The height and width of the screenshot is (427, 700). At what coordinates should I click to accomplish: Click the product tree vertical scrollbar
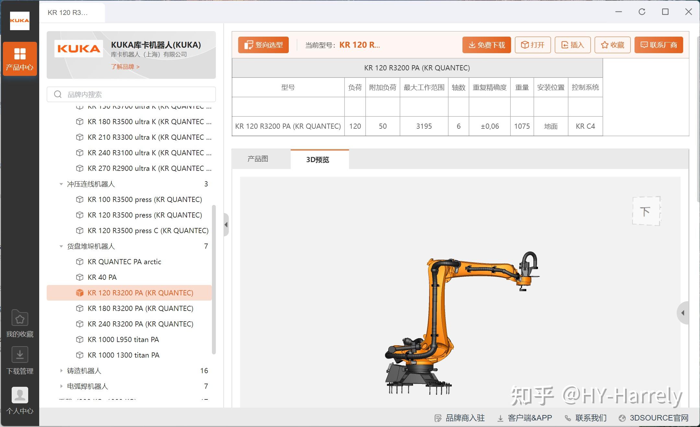214,279
